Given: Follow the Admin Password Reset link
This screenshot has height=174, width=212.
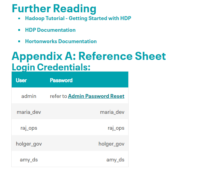Looking at the screenshot, I should (96, 96).
